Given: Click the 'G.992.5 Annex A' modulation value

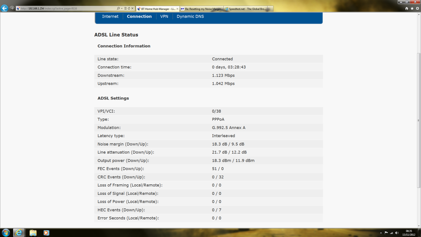Looking at the screenshot, I should (x=228, y=128).
